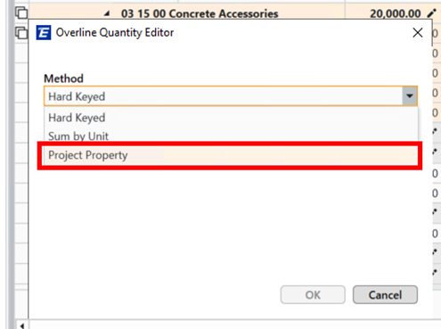Open the Method dropdown arrow
Image resolution: width=441 pixels, height=329 pixels.
pyautogui.click(x=410, y=96)
